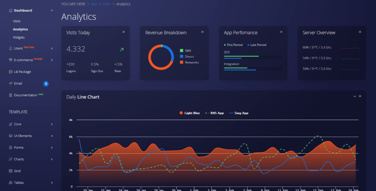The height and width of the screenshot is (191, 376).
Task: Click the E-commerce diamond icon
Action: point(10,60)
